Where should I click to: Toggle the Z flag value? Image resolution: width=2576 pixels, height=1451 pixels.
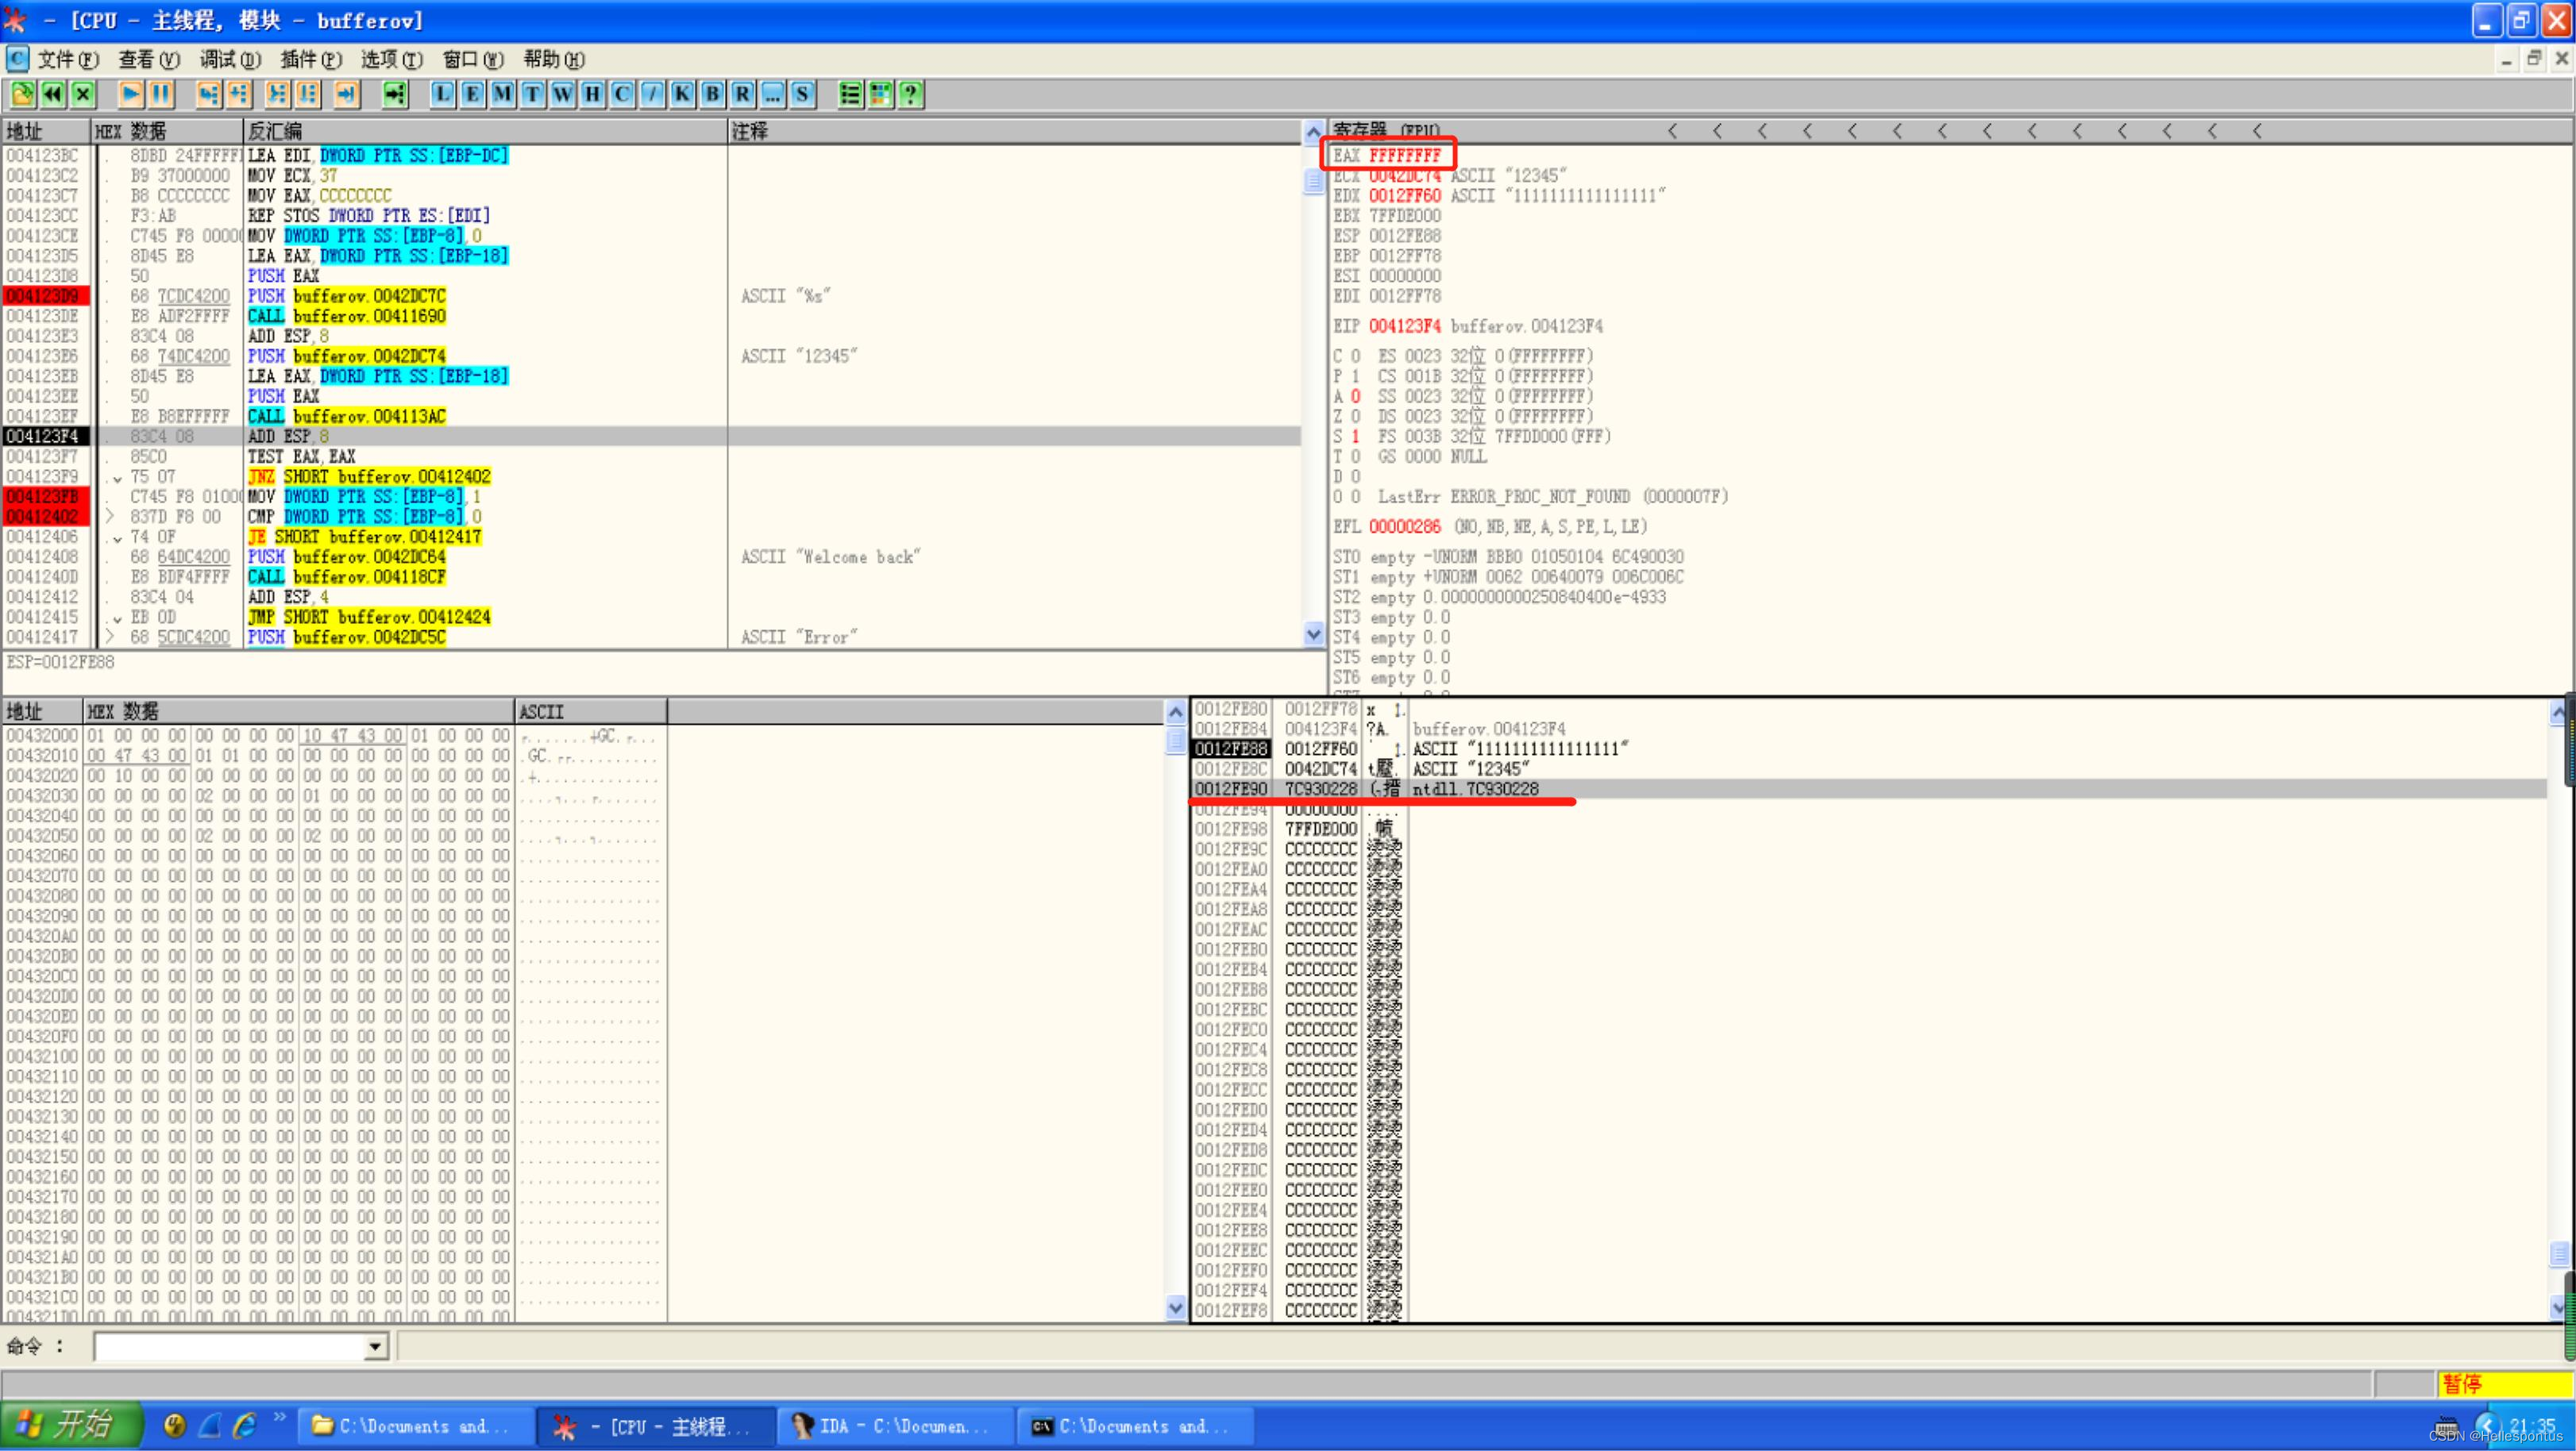click(1355, 417)
